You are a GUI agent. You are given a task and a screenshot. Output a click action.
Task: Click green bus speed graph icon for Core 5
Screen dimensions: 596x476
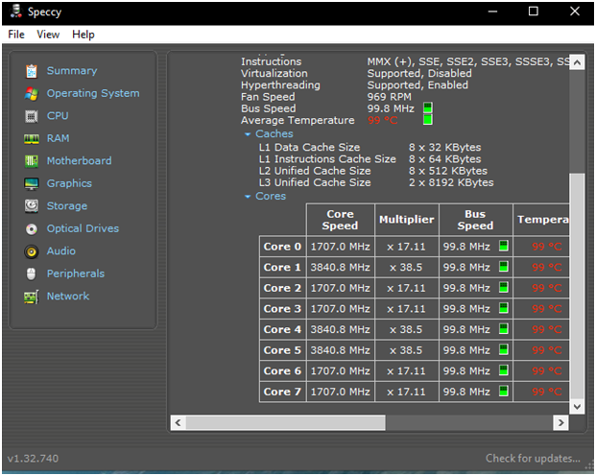503,349
